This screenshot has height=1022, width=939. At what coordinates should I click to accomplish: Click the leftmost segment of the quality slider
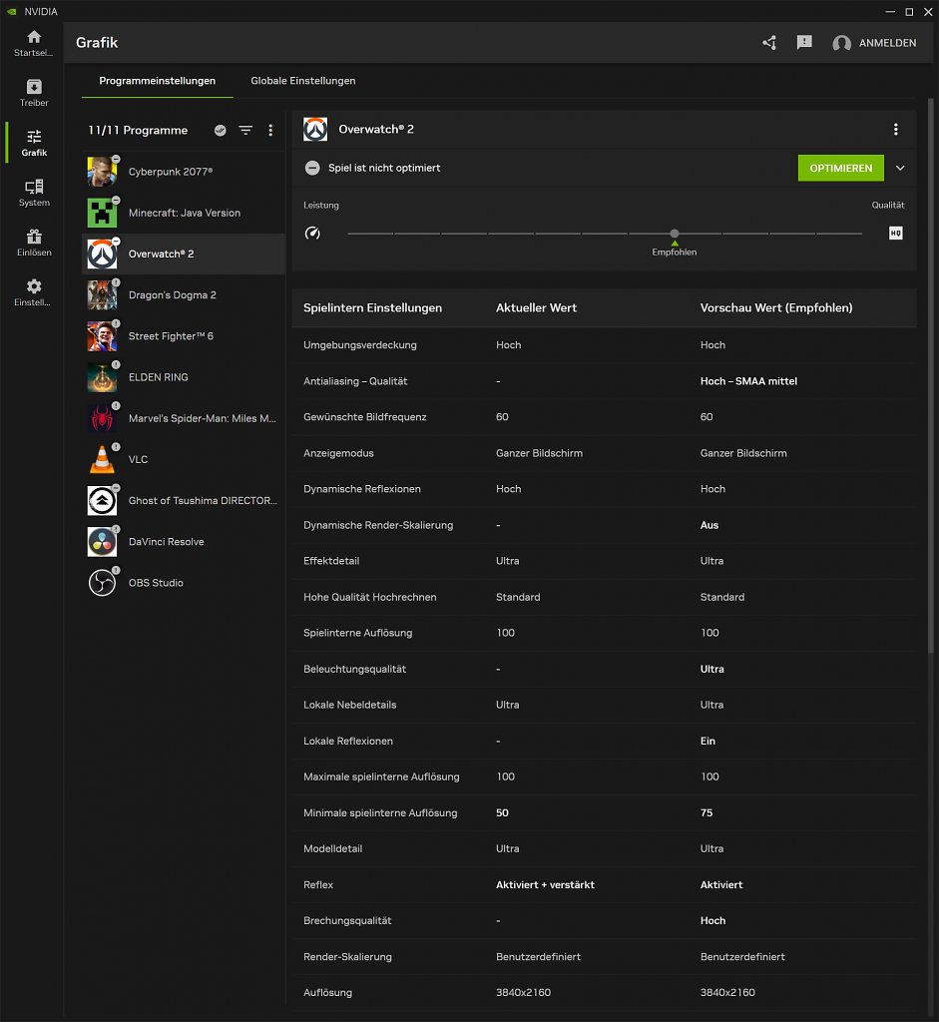point(371,234)
